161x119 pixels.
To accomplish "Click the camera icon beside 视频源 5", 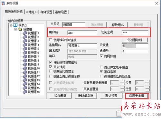I will (x=25, y=49).
